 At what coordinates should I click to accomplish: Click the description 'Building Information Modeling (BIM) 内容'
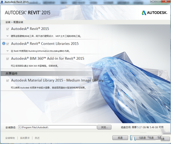point(40,51)
